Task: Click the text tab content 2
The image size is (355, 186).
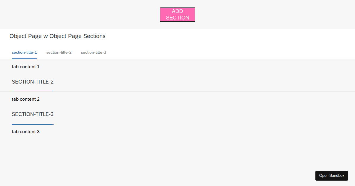Action: click(26, 99)
